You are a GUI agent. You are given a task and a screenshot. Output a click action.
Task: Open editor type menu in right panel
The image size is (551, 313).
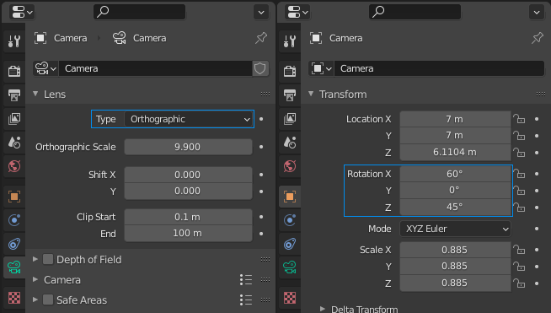pos(297,13)
